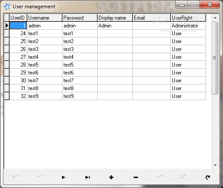Select Username cell test1
The height and width of the screenshot is (188, 223).
point(45,34)
